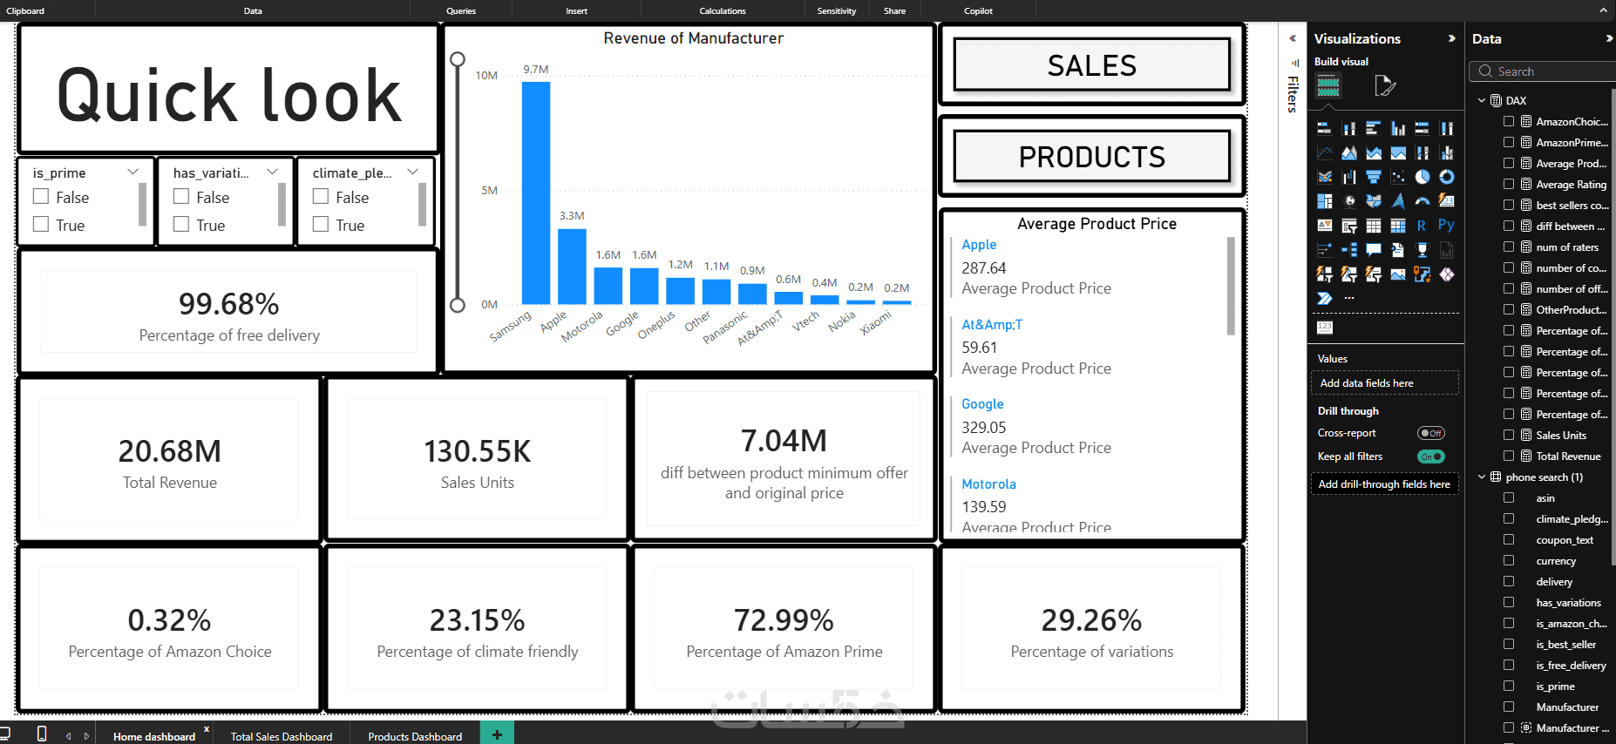Select the donut chart visual icon
This screenshot has height=744, width=1616.
(1447, 177)
